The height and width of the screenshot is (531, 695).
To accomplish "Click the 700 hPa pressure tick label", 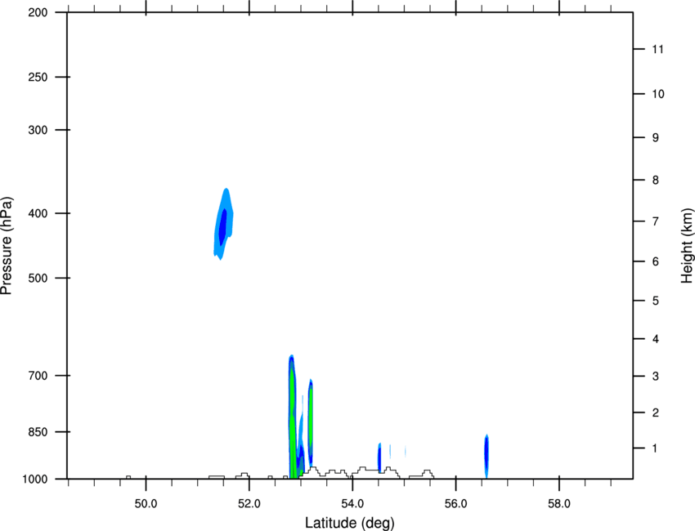I will click(x=38, y=376).
